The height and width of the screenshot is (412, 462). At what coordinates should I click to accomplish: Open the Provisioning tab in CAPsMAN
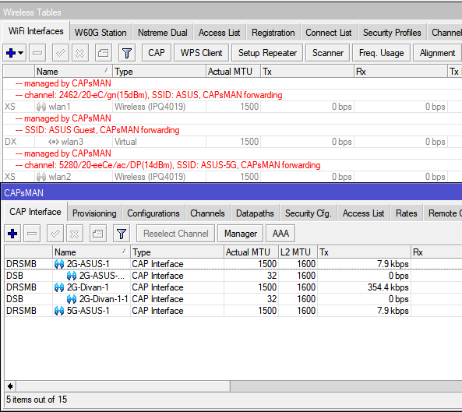(x=94, y=213)
